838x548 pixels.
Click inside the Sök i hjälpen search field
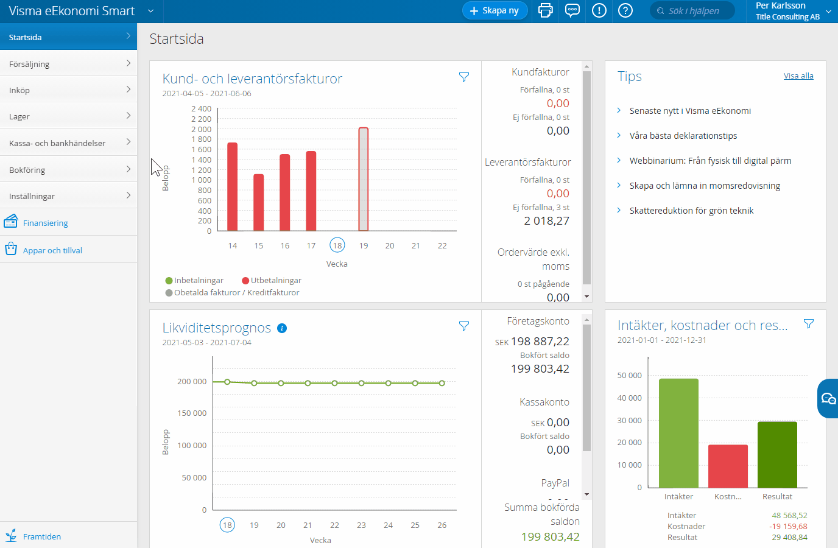pos(692,10)
